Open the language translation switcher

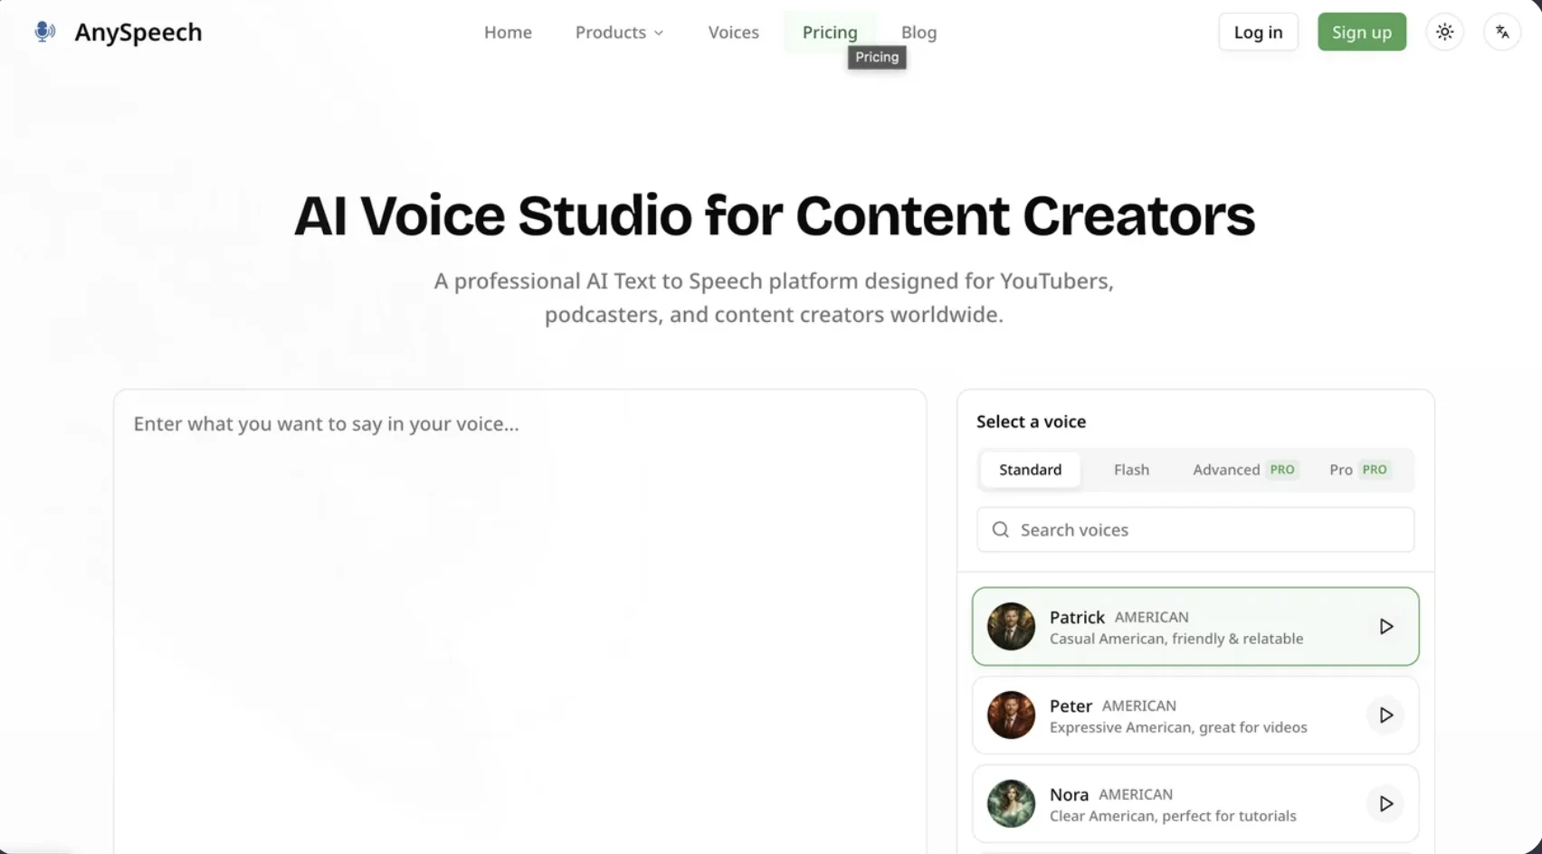pos(1502,32)
